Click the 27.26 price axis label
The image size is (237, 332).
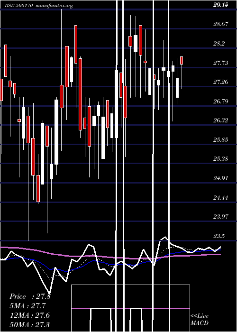(x=220, y=82)
